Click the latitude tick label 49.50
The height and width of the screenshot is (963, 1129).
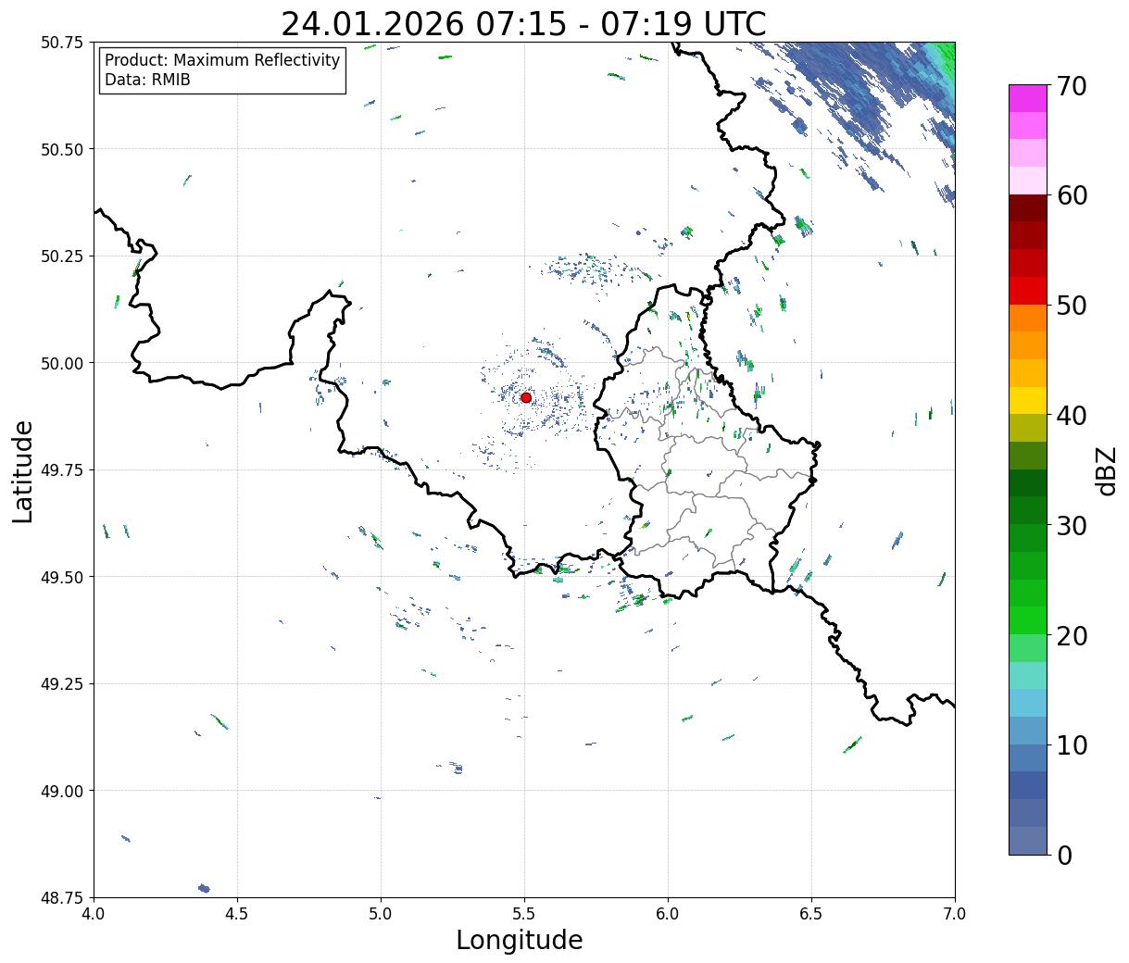tap(62, 577)
